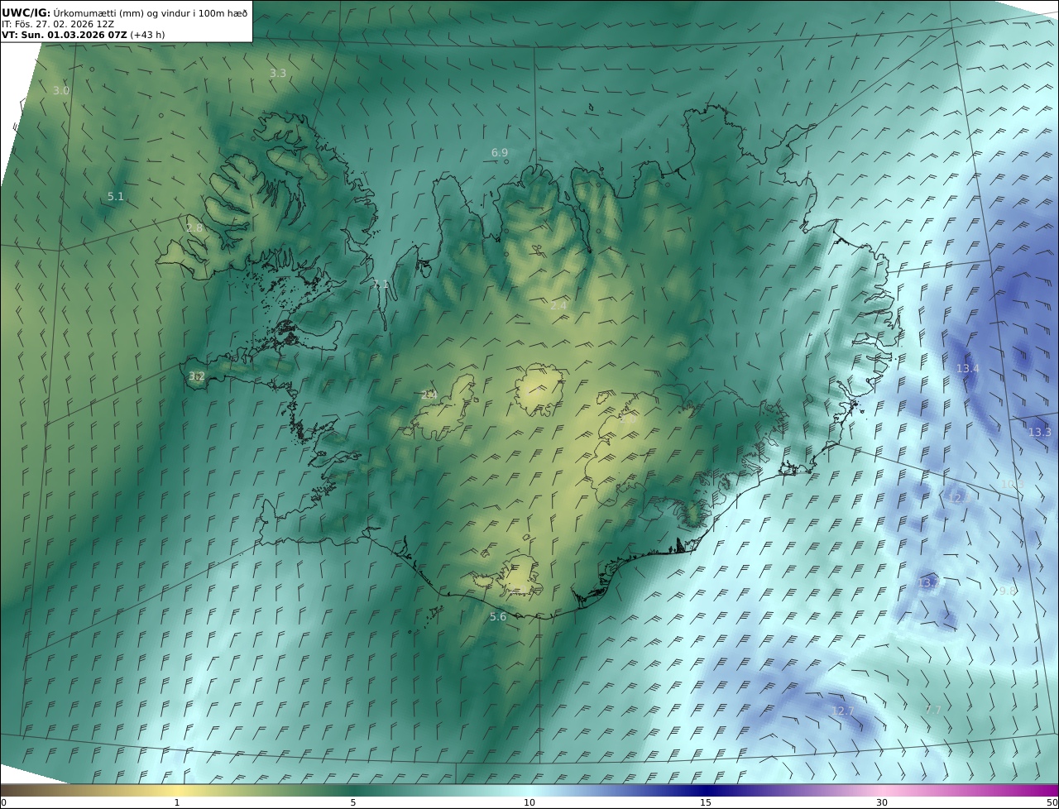Click colorbar tick label 5

point(353,802)
